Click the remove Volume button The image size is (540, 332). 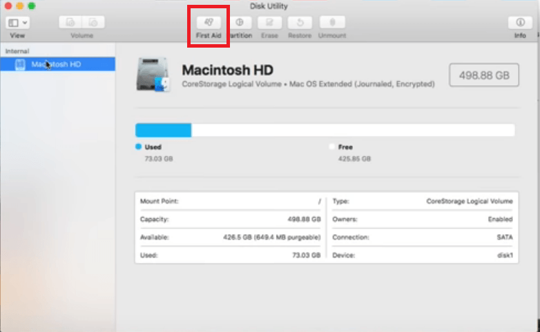click(93, 23)
